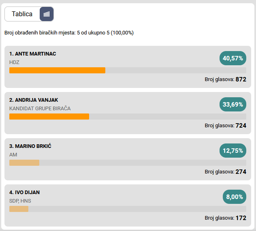This screenshot has height=231, width=256.
Task: Click Ante Martinac's 40,57% percentage badge
Action: pyautogui.click(x=233, y=58)
